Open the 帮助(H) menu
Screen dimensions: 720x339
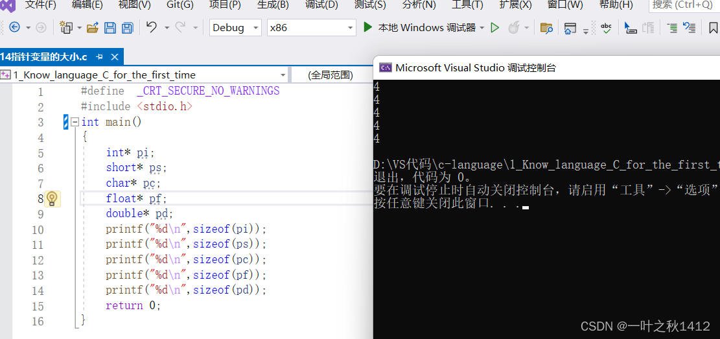pos(616,5)
